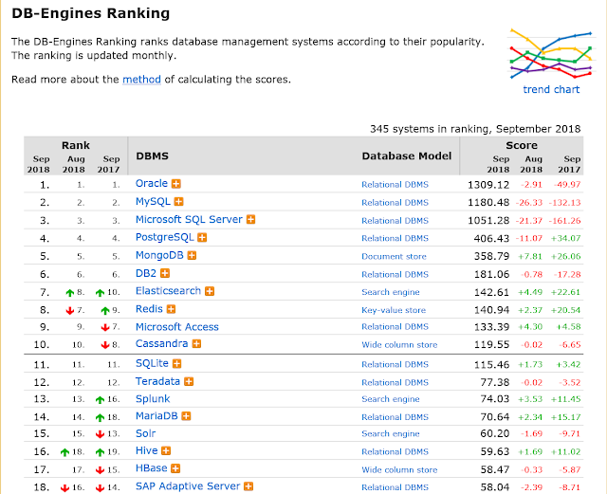
Task: Open the SQLite link
Action: tap(152, 363)
